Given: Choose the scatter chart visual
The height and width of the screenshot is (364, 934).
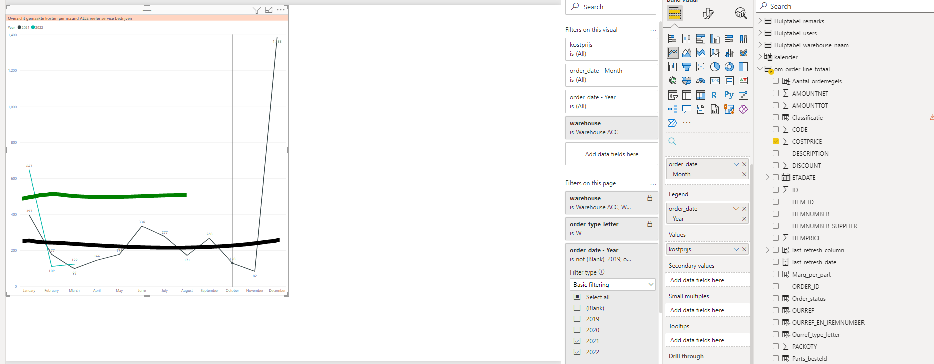Looking at the screenshot, I should [700, 67].
